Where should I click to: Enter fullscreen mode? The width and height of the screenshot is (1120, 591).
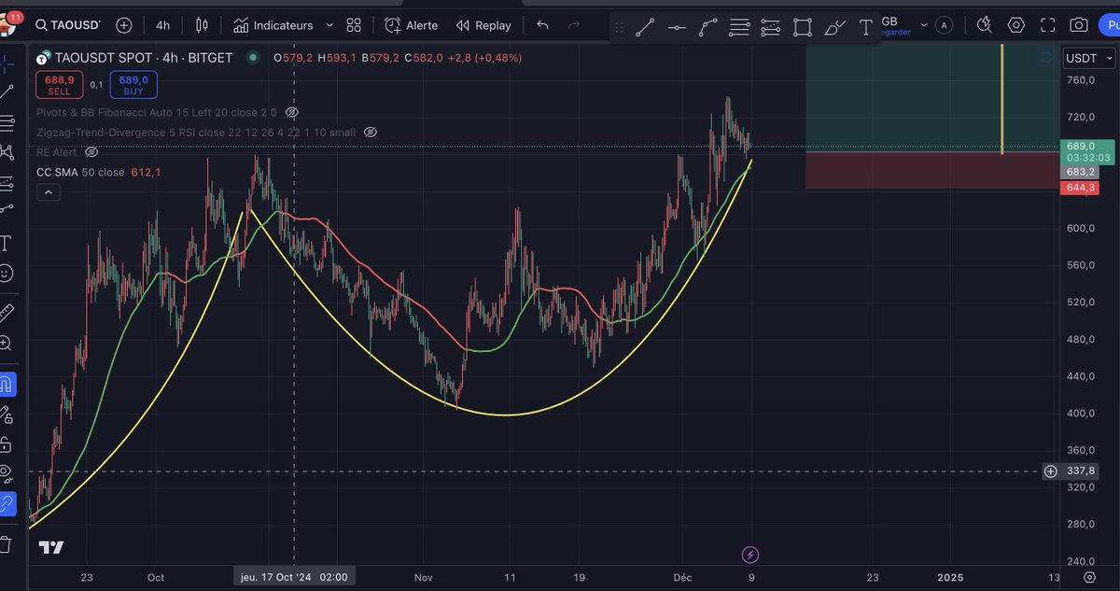coord(1047,25)
